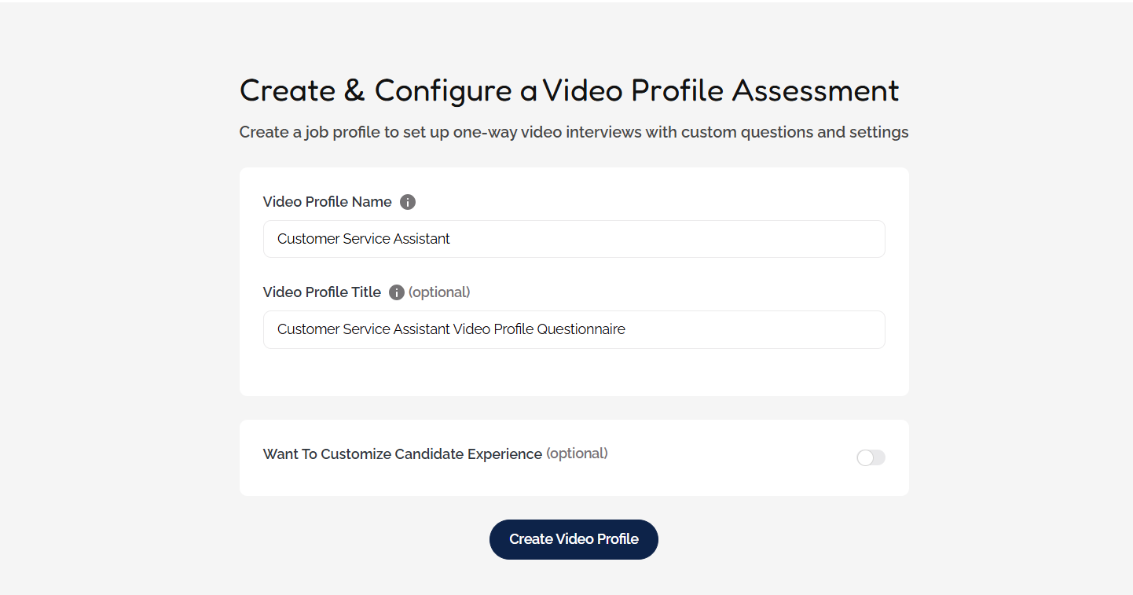Place cursor on "Questionnaire" in the Title field
This screenshot has width=1133, height=595.
tap(581, 329)
